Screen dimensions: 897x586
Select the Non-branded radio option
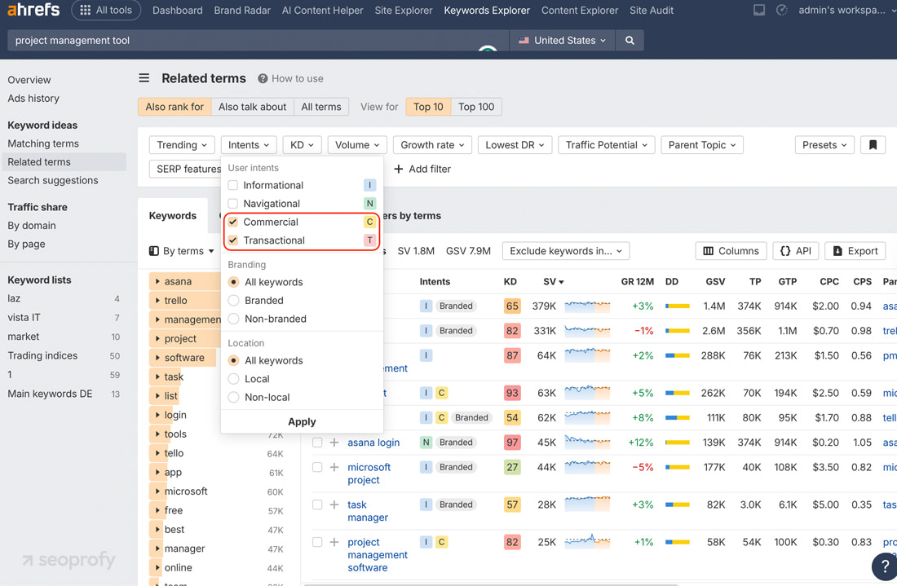(x=234, y=319)
